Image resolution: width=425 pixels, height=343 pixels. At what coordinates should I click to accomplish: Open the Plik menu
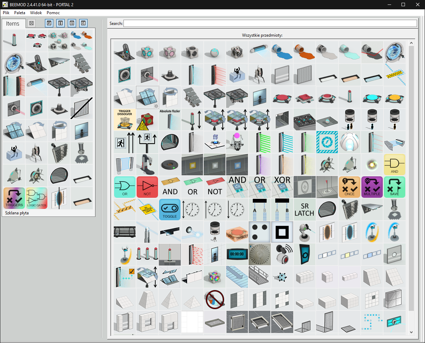pos(6,13)
